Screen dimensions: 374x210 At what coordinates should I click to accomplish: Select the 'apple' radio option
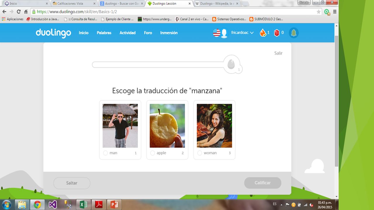pos(153,153)
